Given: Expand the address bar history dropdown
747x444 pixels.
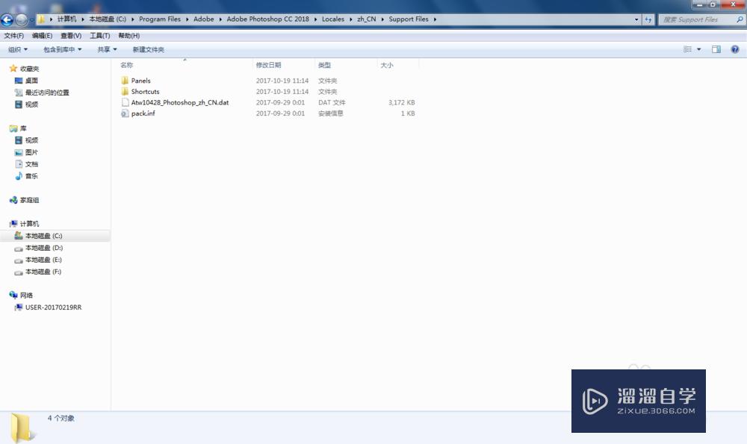Looking at the screenshot, I should click(636, 19).
